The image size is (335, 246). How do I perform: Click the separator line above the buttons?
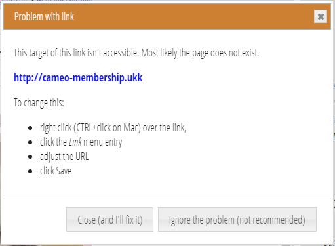click(167, 199)
